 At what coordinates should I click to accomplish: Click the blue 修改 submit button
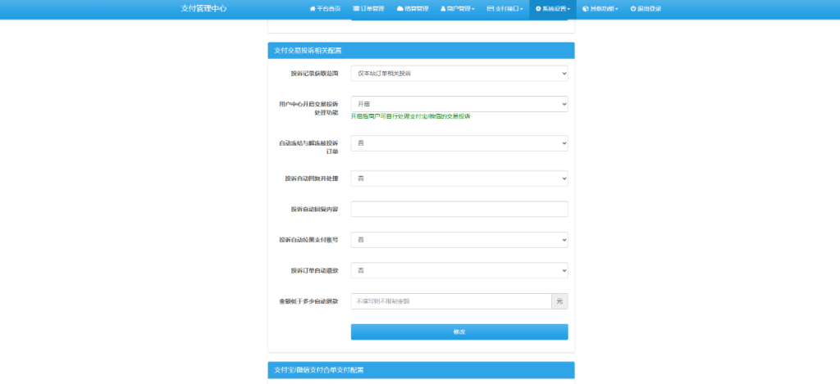tap(459, 332)
